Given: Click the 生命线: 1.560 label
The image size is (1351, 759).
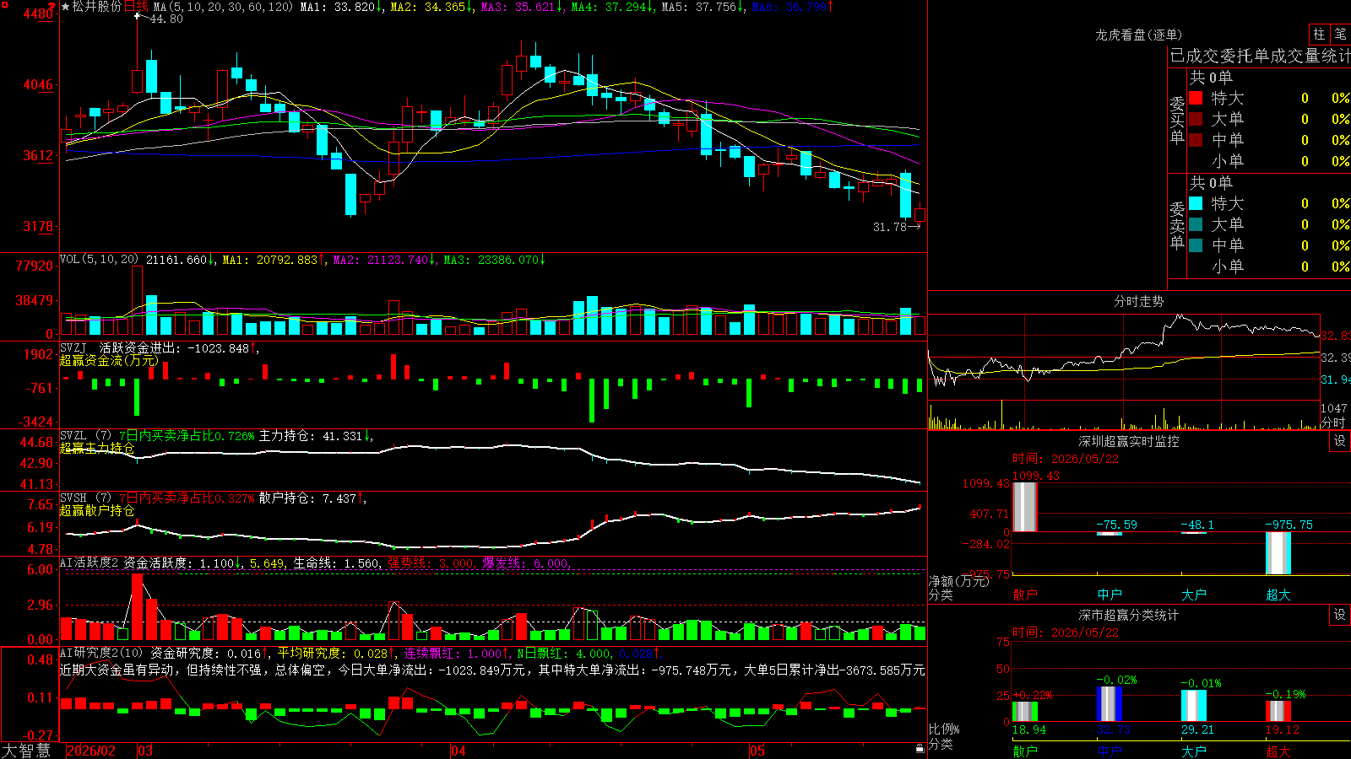Looking at the screenshot, I should tap(337, 563).
